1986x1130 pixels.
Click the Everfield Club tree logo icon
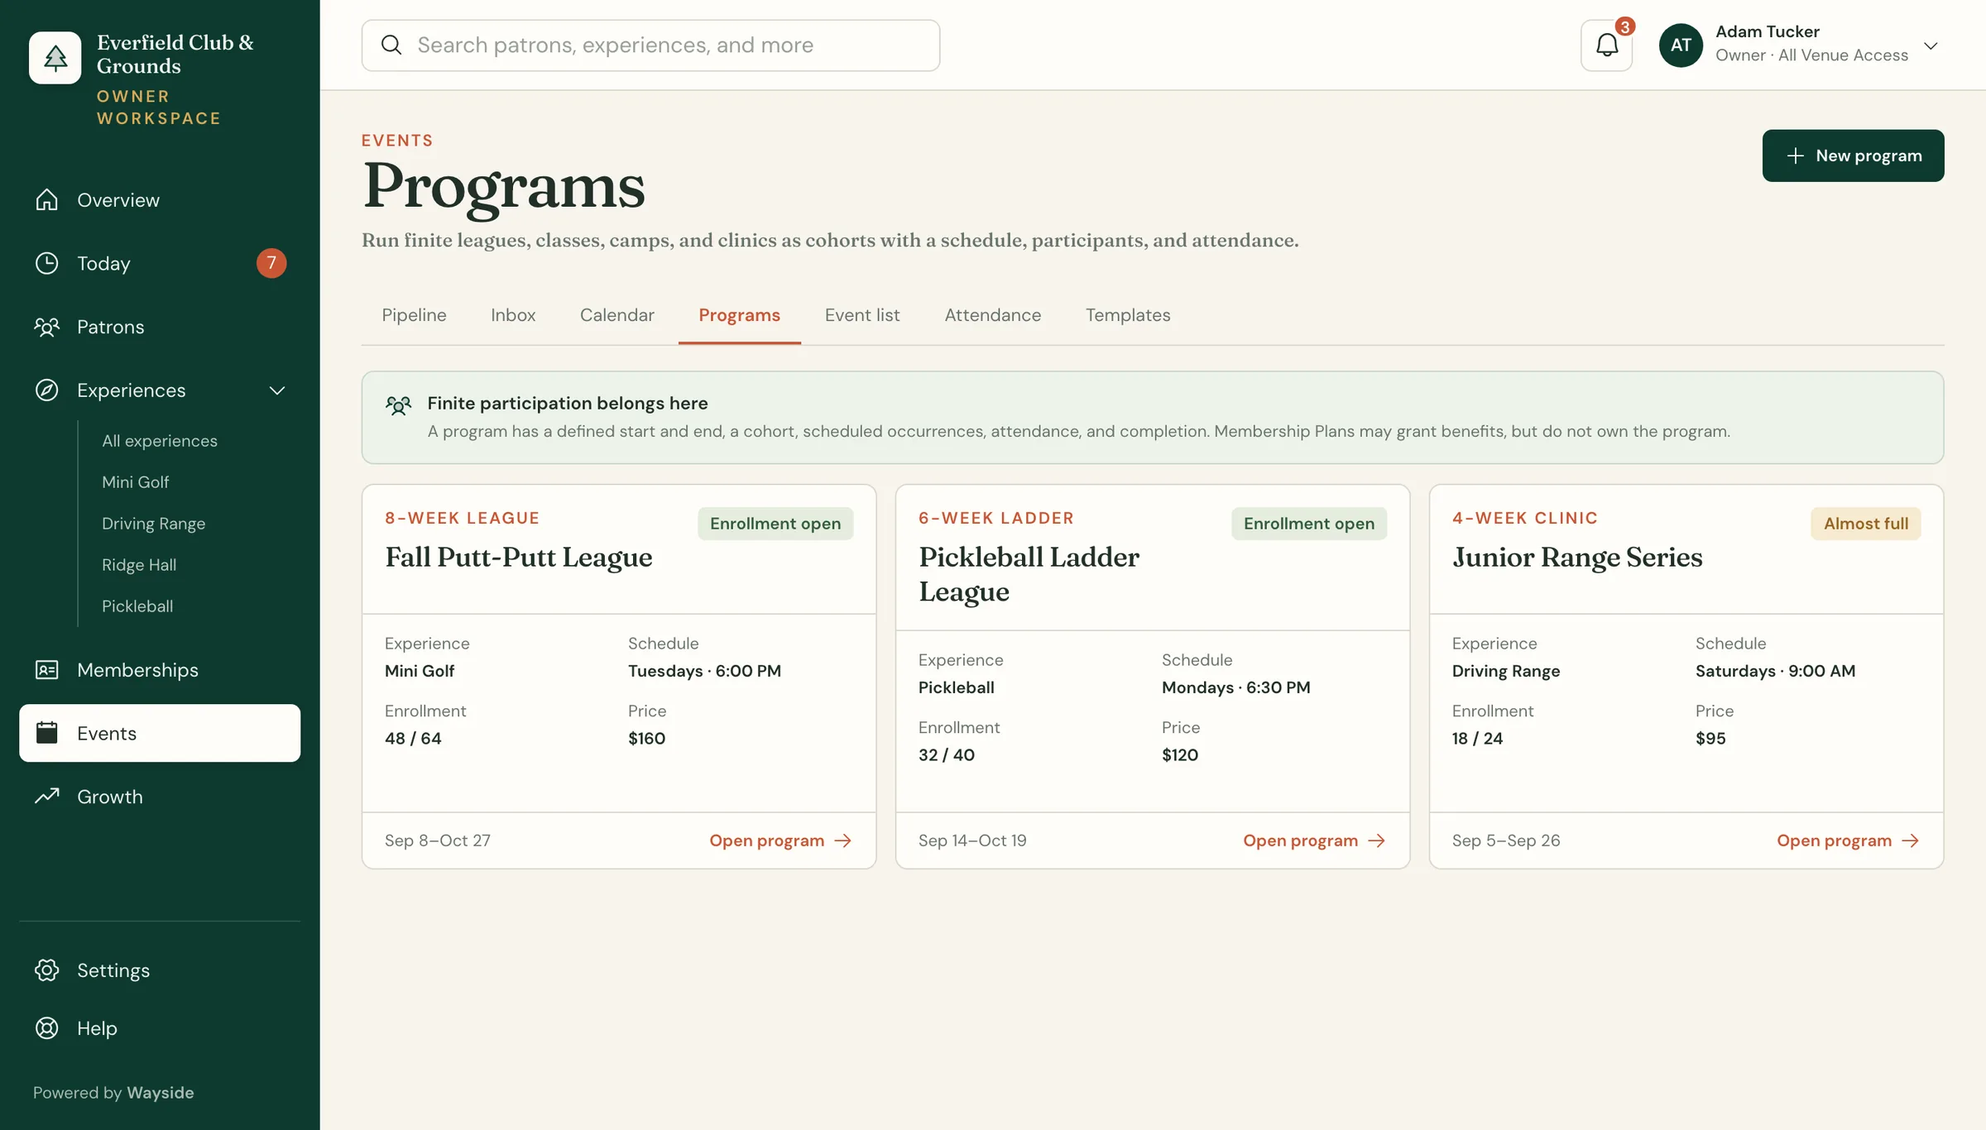[55, 58]
